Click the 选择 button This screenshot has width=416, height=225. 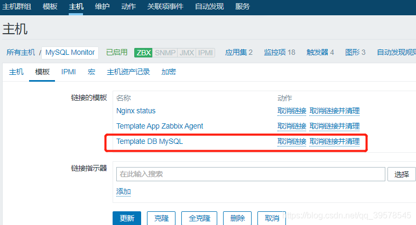coord(401,174)
